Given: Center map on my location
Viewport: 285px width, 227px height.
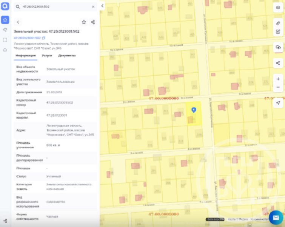Looking at the screenshot, I should [278, 103].
